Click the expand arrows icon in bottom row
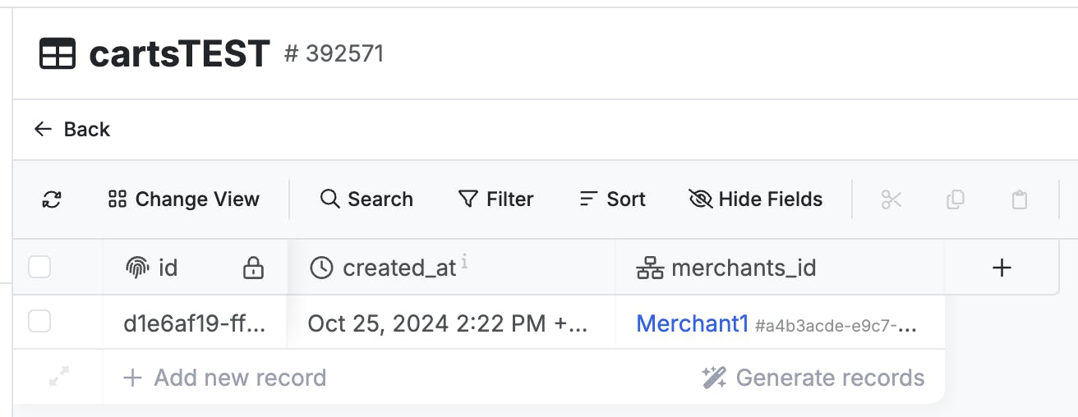The height and width of the screenshot is (417, 1078). click(x=58, y=378)
